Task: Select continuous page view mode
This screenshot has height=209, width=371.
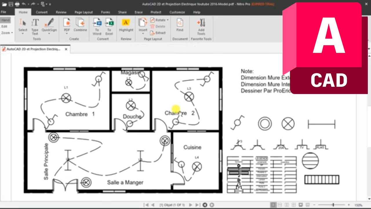Action: (280, 205)
